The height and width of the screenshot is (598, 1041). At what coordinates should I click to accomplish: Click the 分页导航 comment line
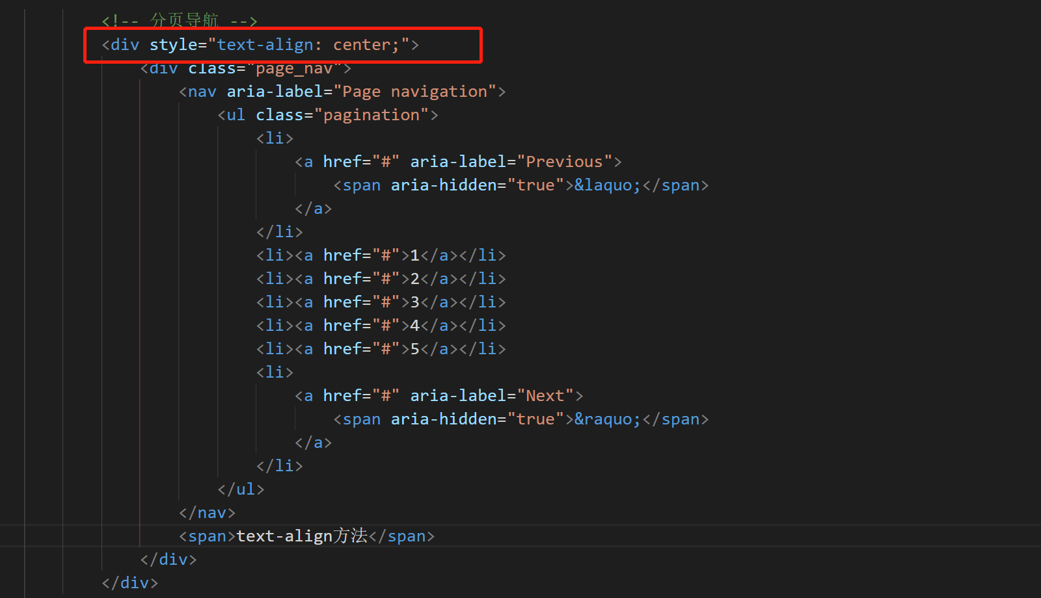(180, 21)
